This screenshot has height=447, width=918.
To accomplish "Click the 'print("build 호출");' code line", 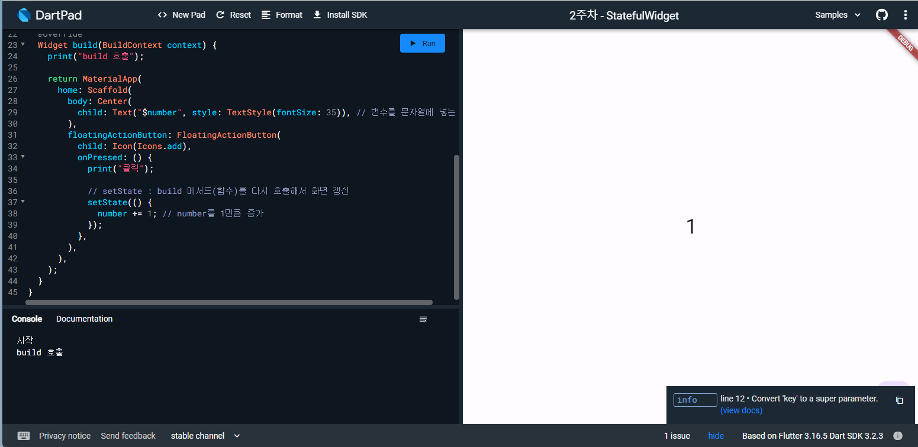I will 96,56.
